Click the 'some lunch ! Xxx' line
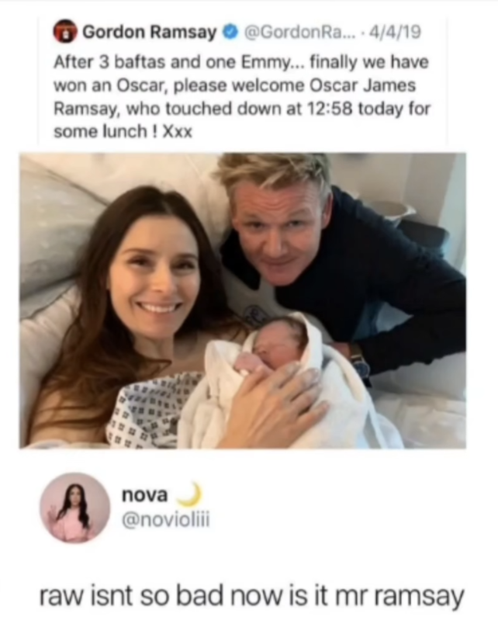The width and height of the screenshot is (498, 631). click(x=123, y=132)
